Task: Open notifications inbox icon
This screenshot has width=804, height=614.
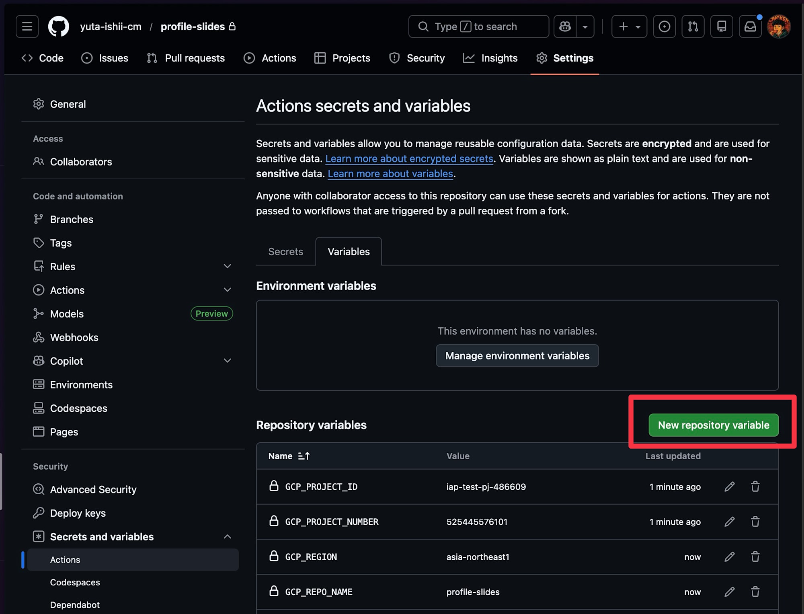Action: point(750,27)
